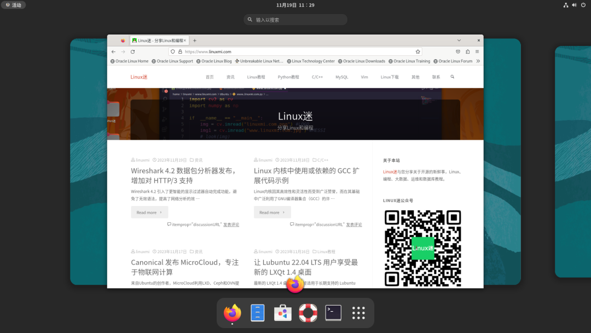Viewport: 591px width, 333px height.
Task: Open the Linux下载 nav item
Action: [390, 77]
